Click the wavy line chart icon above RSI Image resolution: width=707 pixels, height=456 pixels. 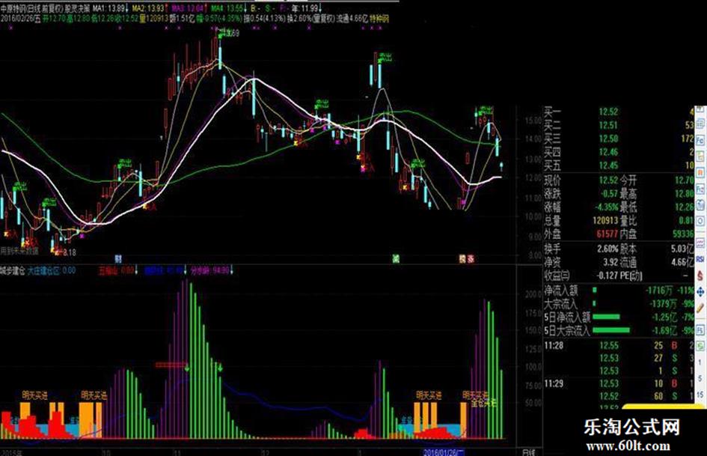(x=700, y=243)
